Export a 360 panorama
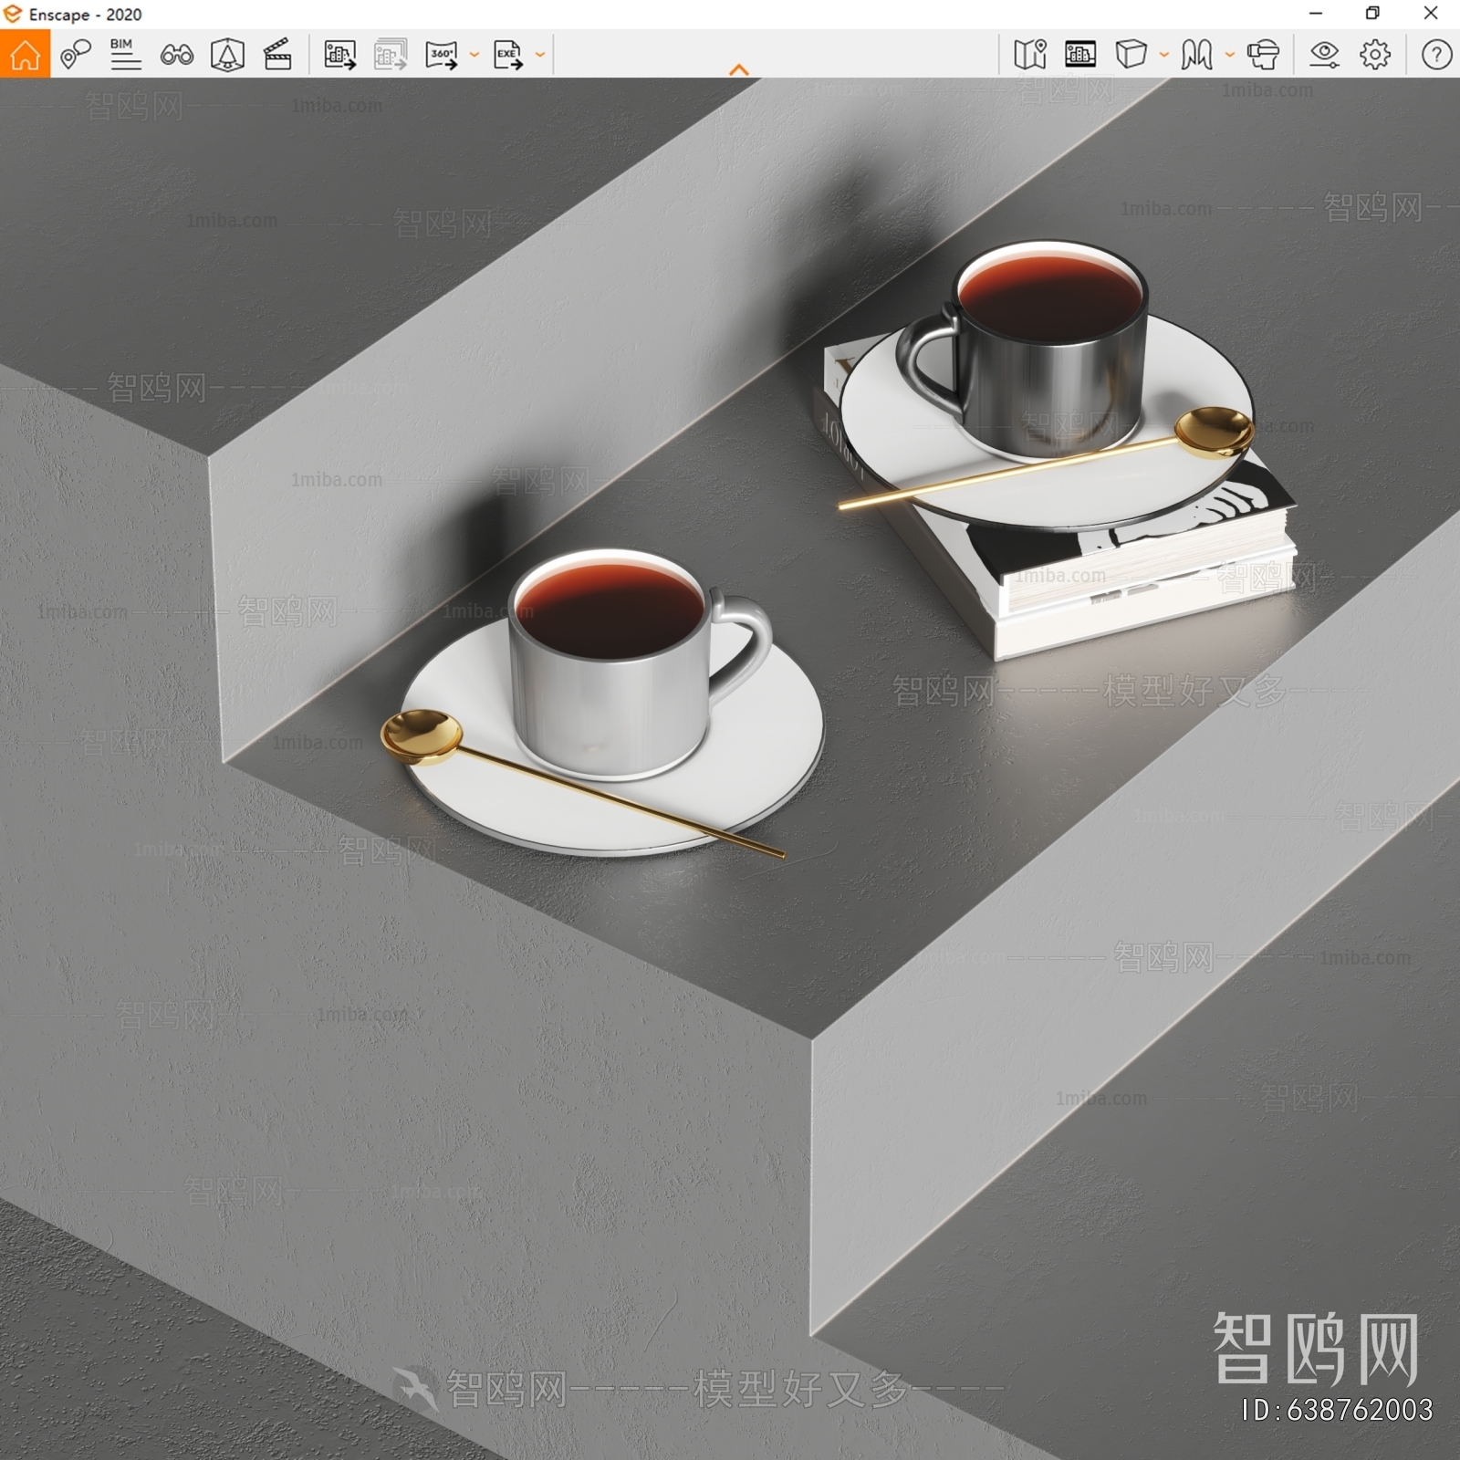1460x1460 pixels. 442,55
